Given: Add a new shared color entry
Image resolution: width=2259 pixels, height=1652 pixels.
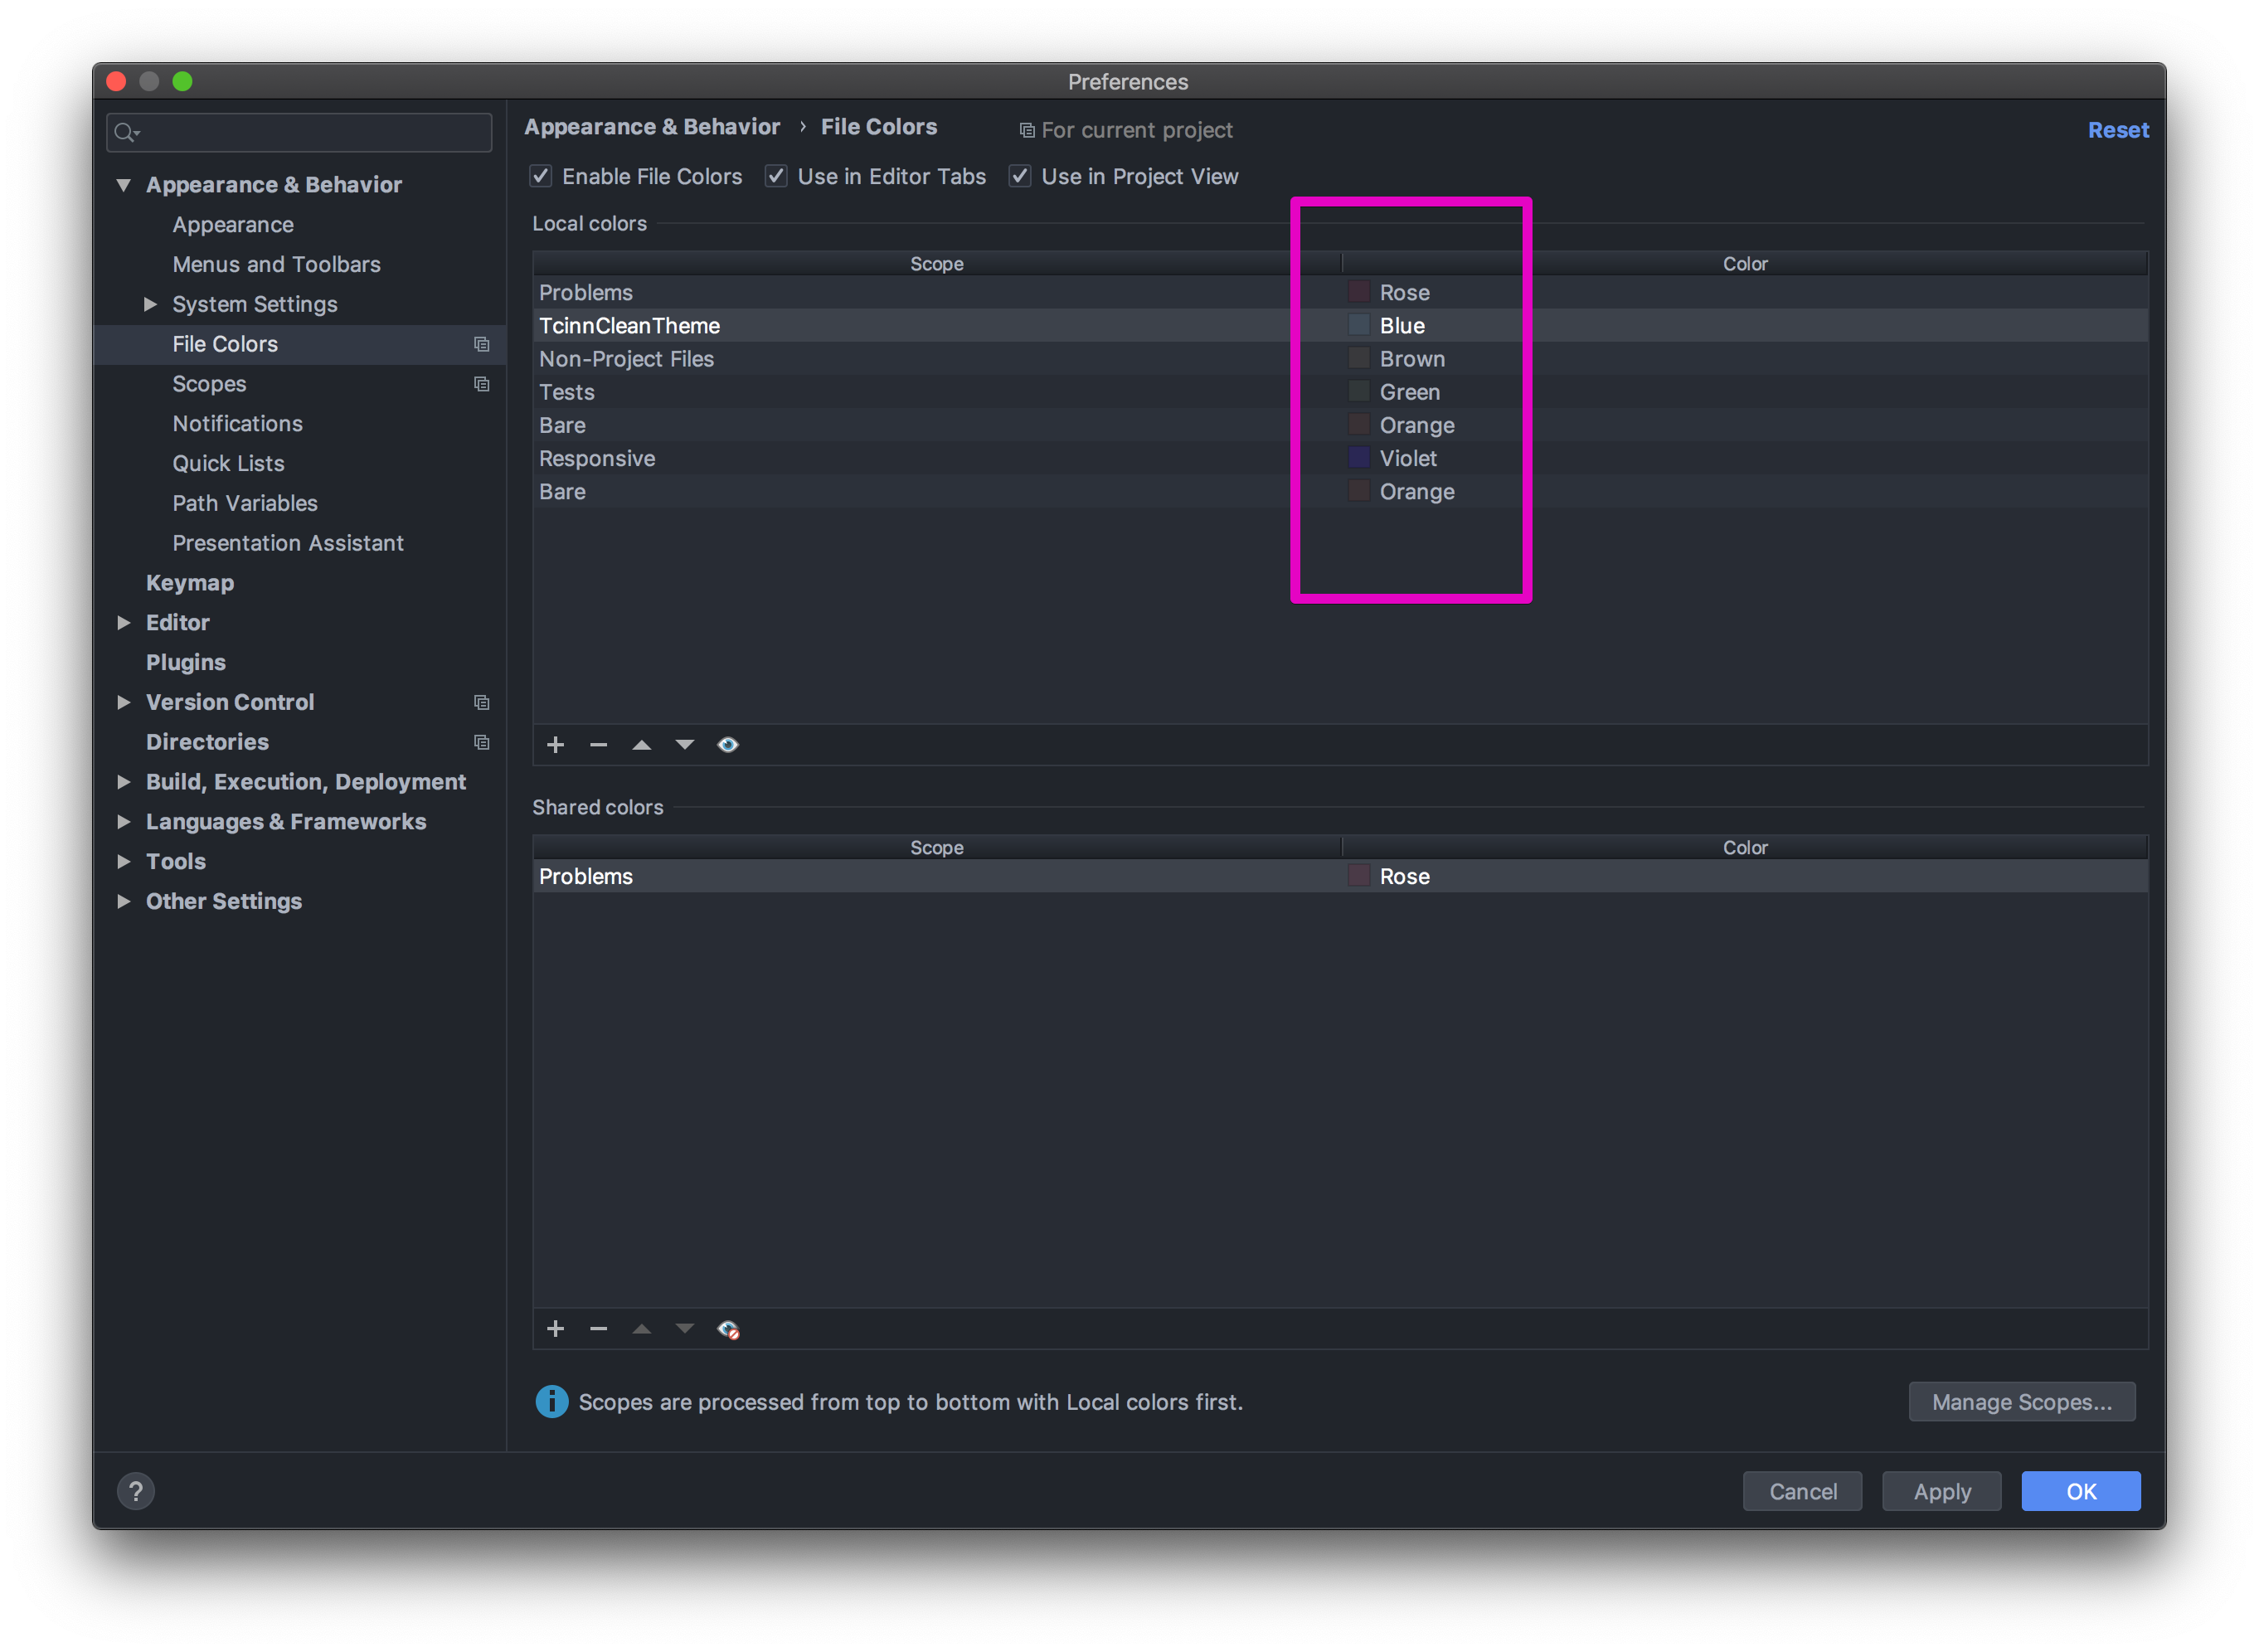Looking at the screenshot, I should pyautogui.click(x=556, y=1328).
